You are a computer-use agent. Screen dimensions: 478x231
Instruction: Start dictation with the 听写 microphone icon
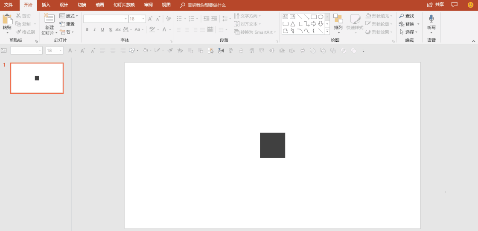pyautogui.click(x=431, y=19)
